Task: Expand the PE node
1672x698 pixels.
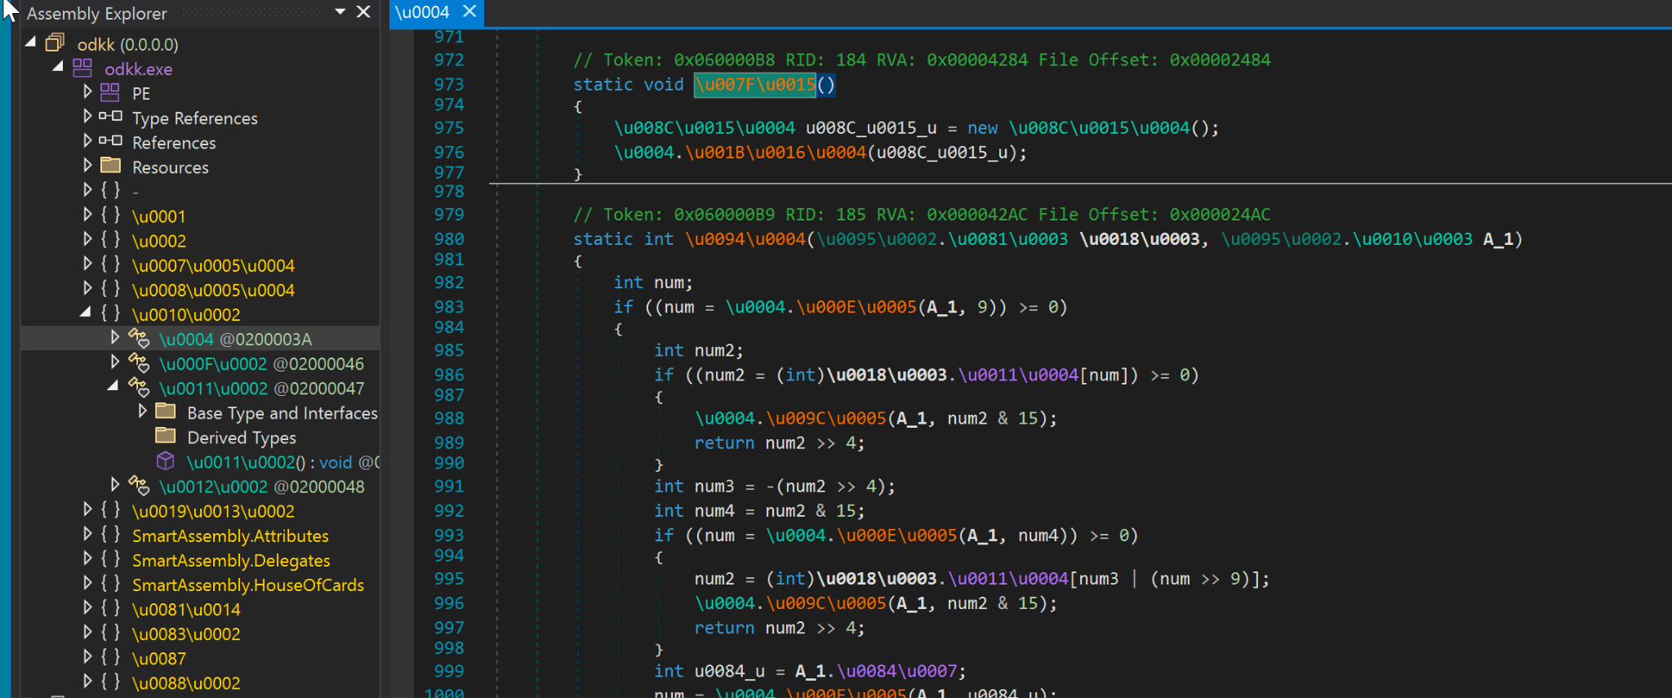Action: [x=87, y=92]
